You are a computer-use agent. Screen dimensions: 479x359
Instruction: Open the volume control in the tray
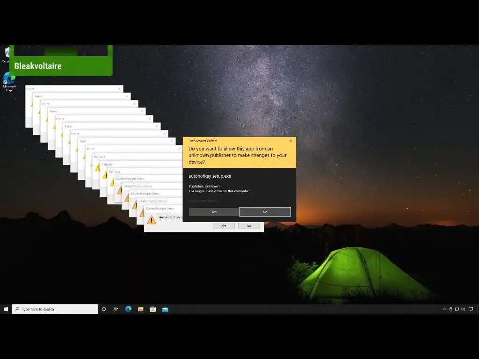coord(463,309)
